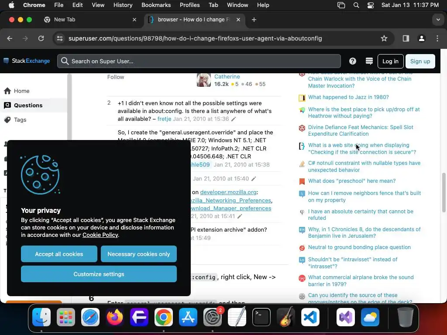Reload the page with refresh icon
The height and width of the screenshot is (335, 447).
(x=41, y=38)
